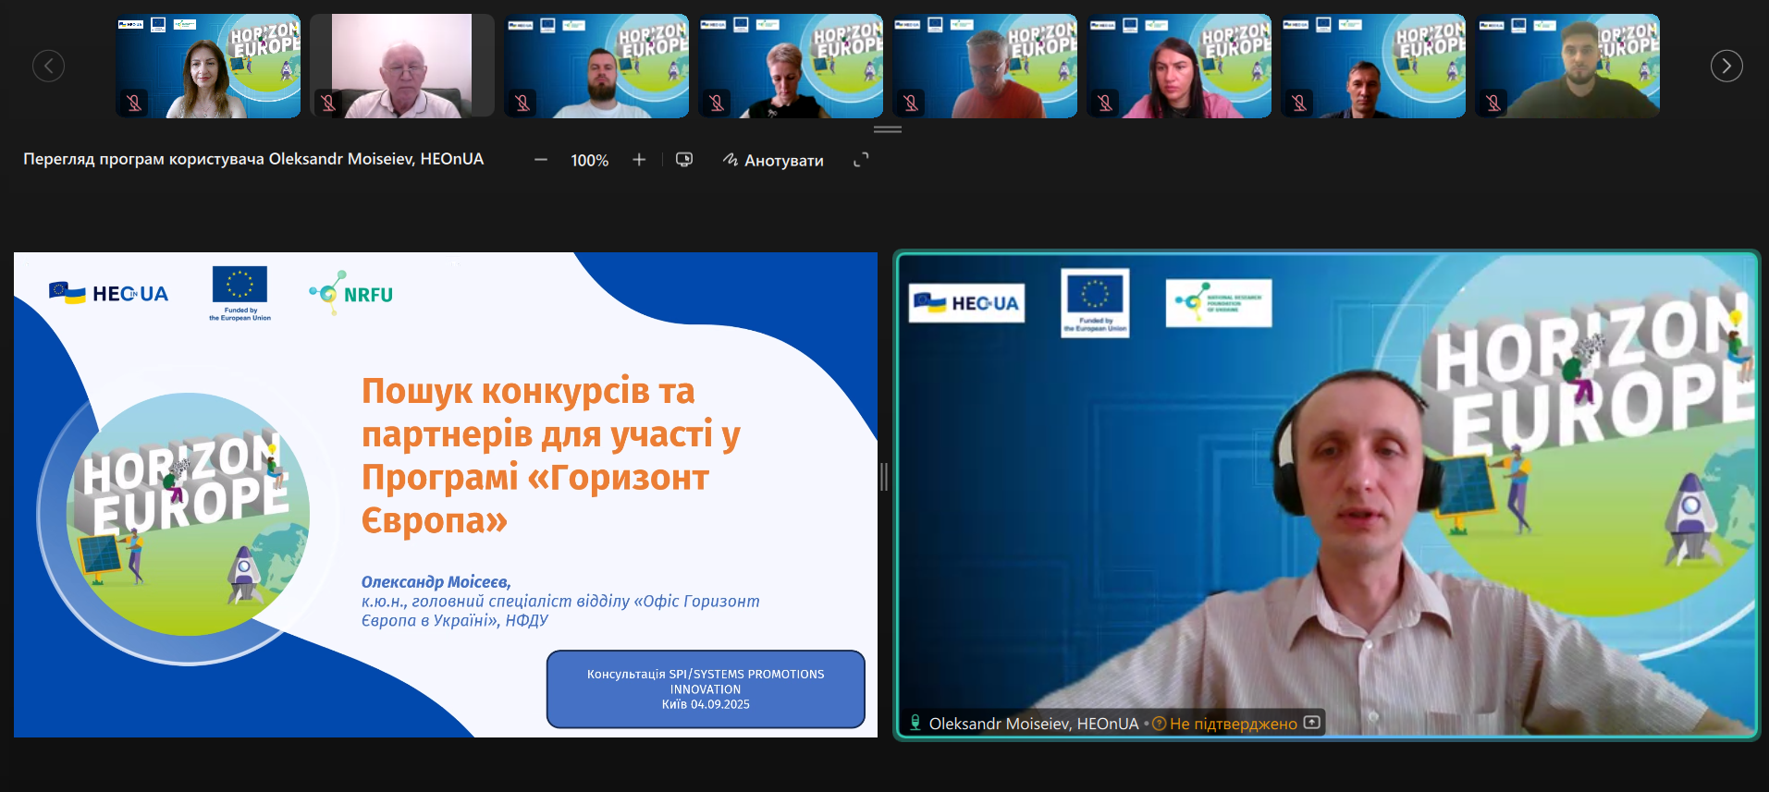
Task: Zoom in shared content with plus icon
Action: pyautogui.click(x=639, y=160)
